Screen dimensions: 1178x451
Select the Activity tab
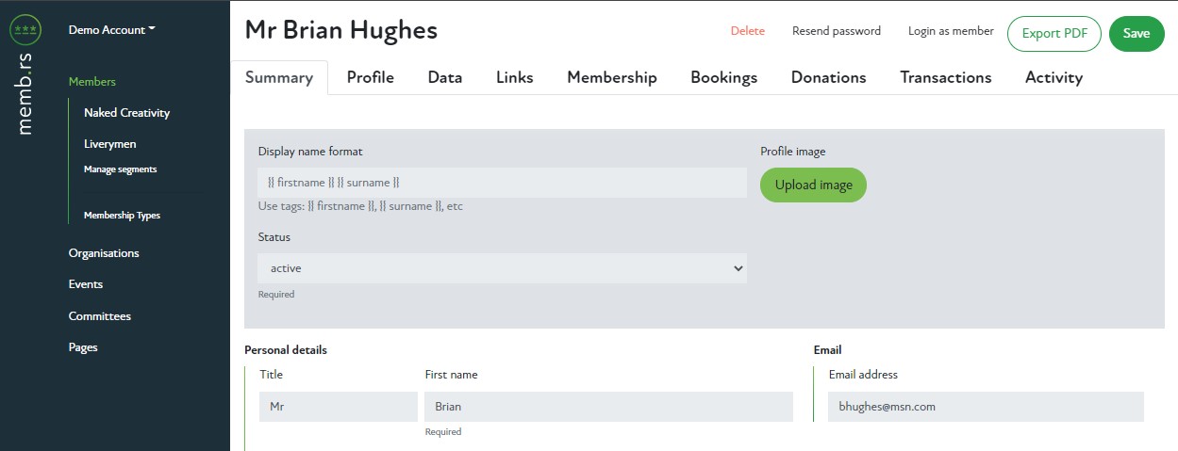click(1054, 78)
